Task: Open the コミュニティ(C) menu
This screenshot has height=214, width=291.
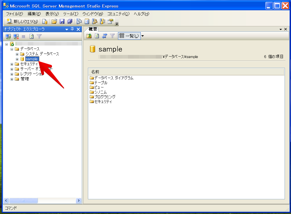Action: (119, 14)
